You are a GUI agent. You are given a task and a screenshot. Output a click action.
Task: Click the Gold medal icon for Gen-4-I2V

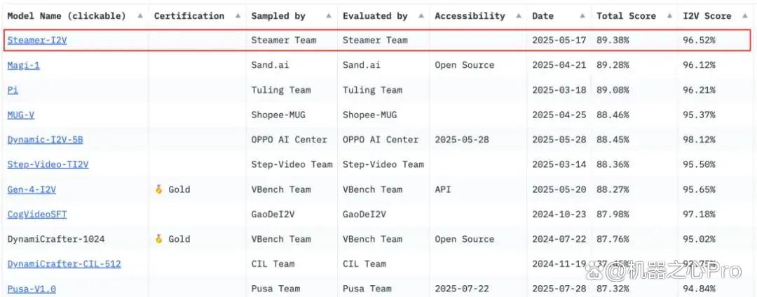[x=159, y=189]
